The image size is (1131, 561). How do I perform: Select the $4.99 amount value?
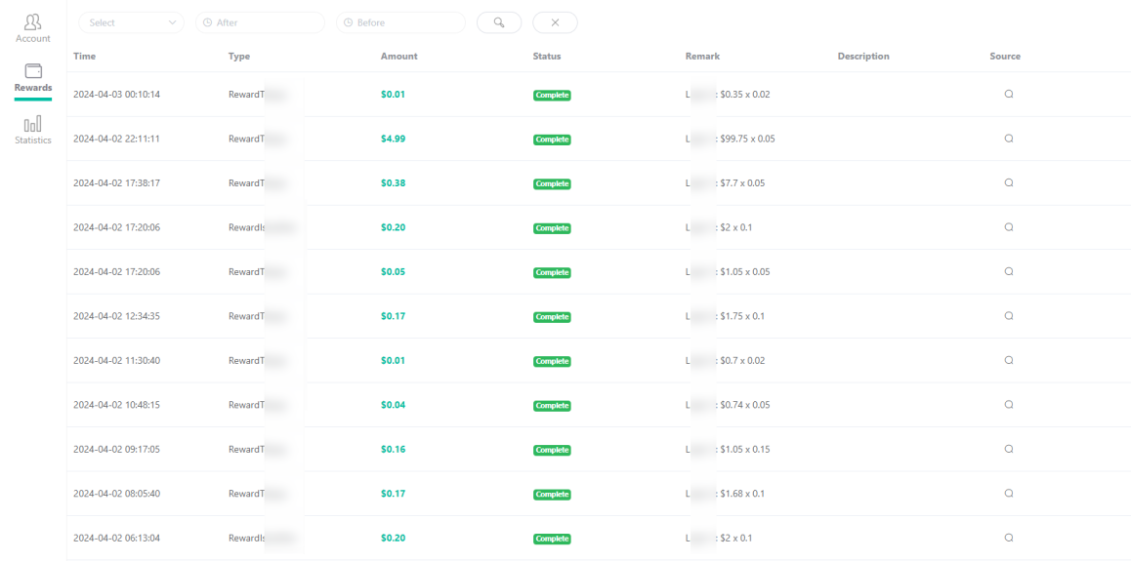coord(393,139)
